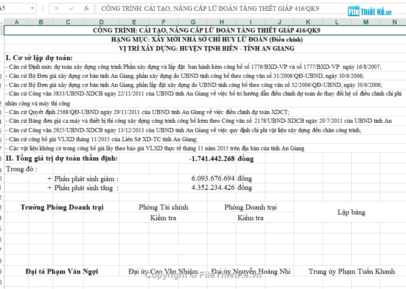Image resolution: width=406 pixels, height=289 pixels.
Task: Select the '+ Phần phát sinh tăng :' label
Action: pos(83,188)
